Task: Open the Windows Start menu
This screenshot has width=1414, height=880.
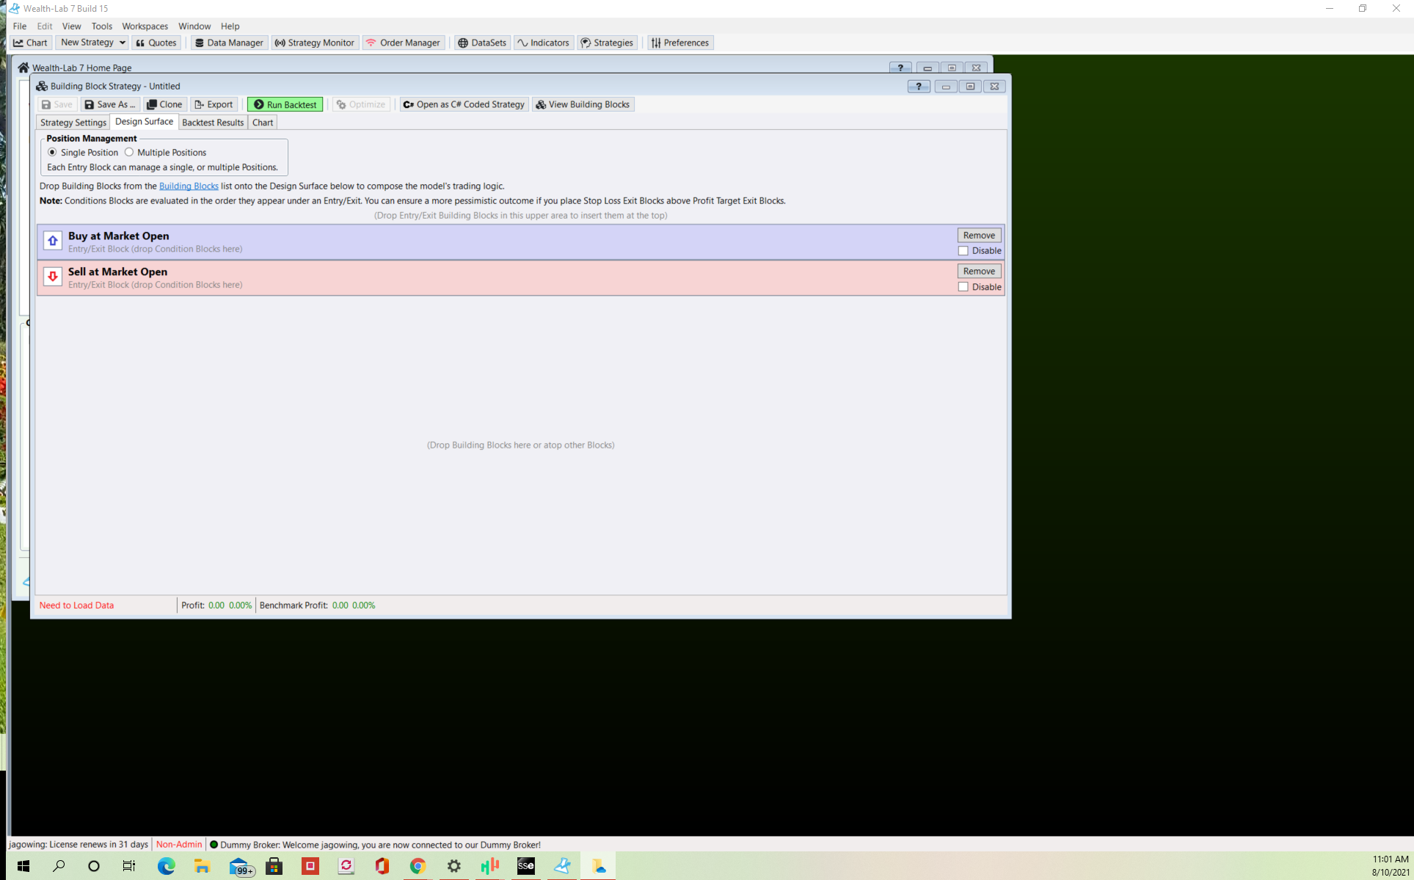Action: (23, 866)
